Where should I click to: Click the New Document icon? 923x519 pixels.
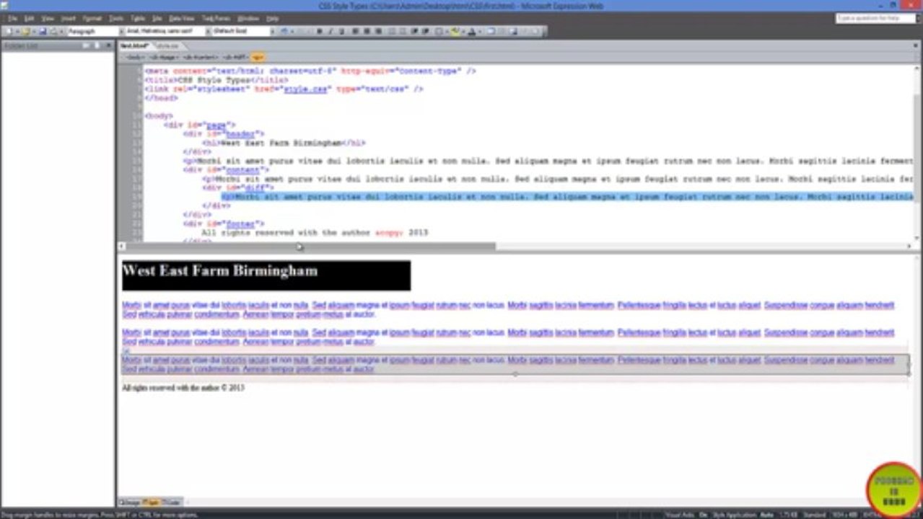tap(6, 32)
